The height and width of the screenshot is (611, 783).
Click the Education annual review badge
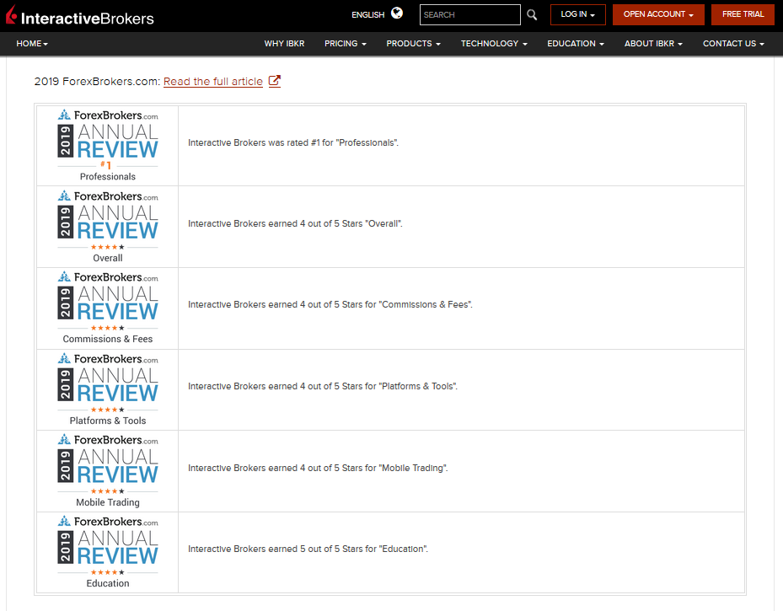click(x=108, y=552)
